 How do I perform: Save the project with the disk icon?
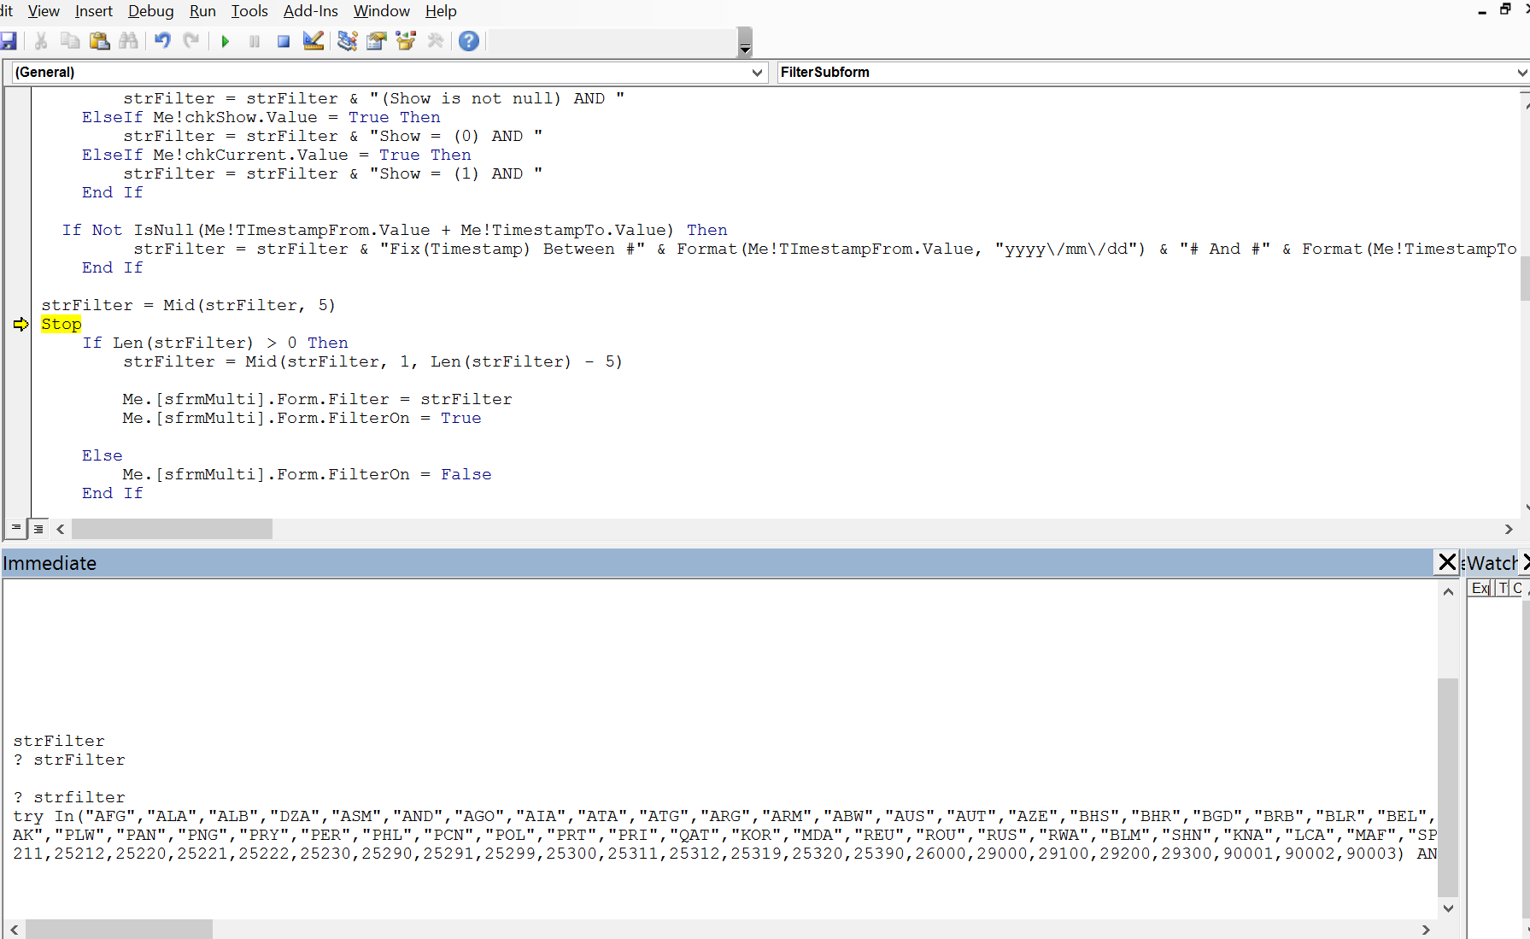pos(9,40)
